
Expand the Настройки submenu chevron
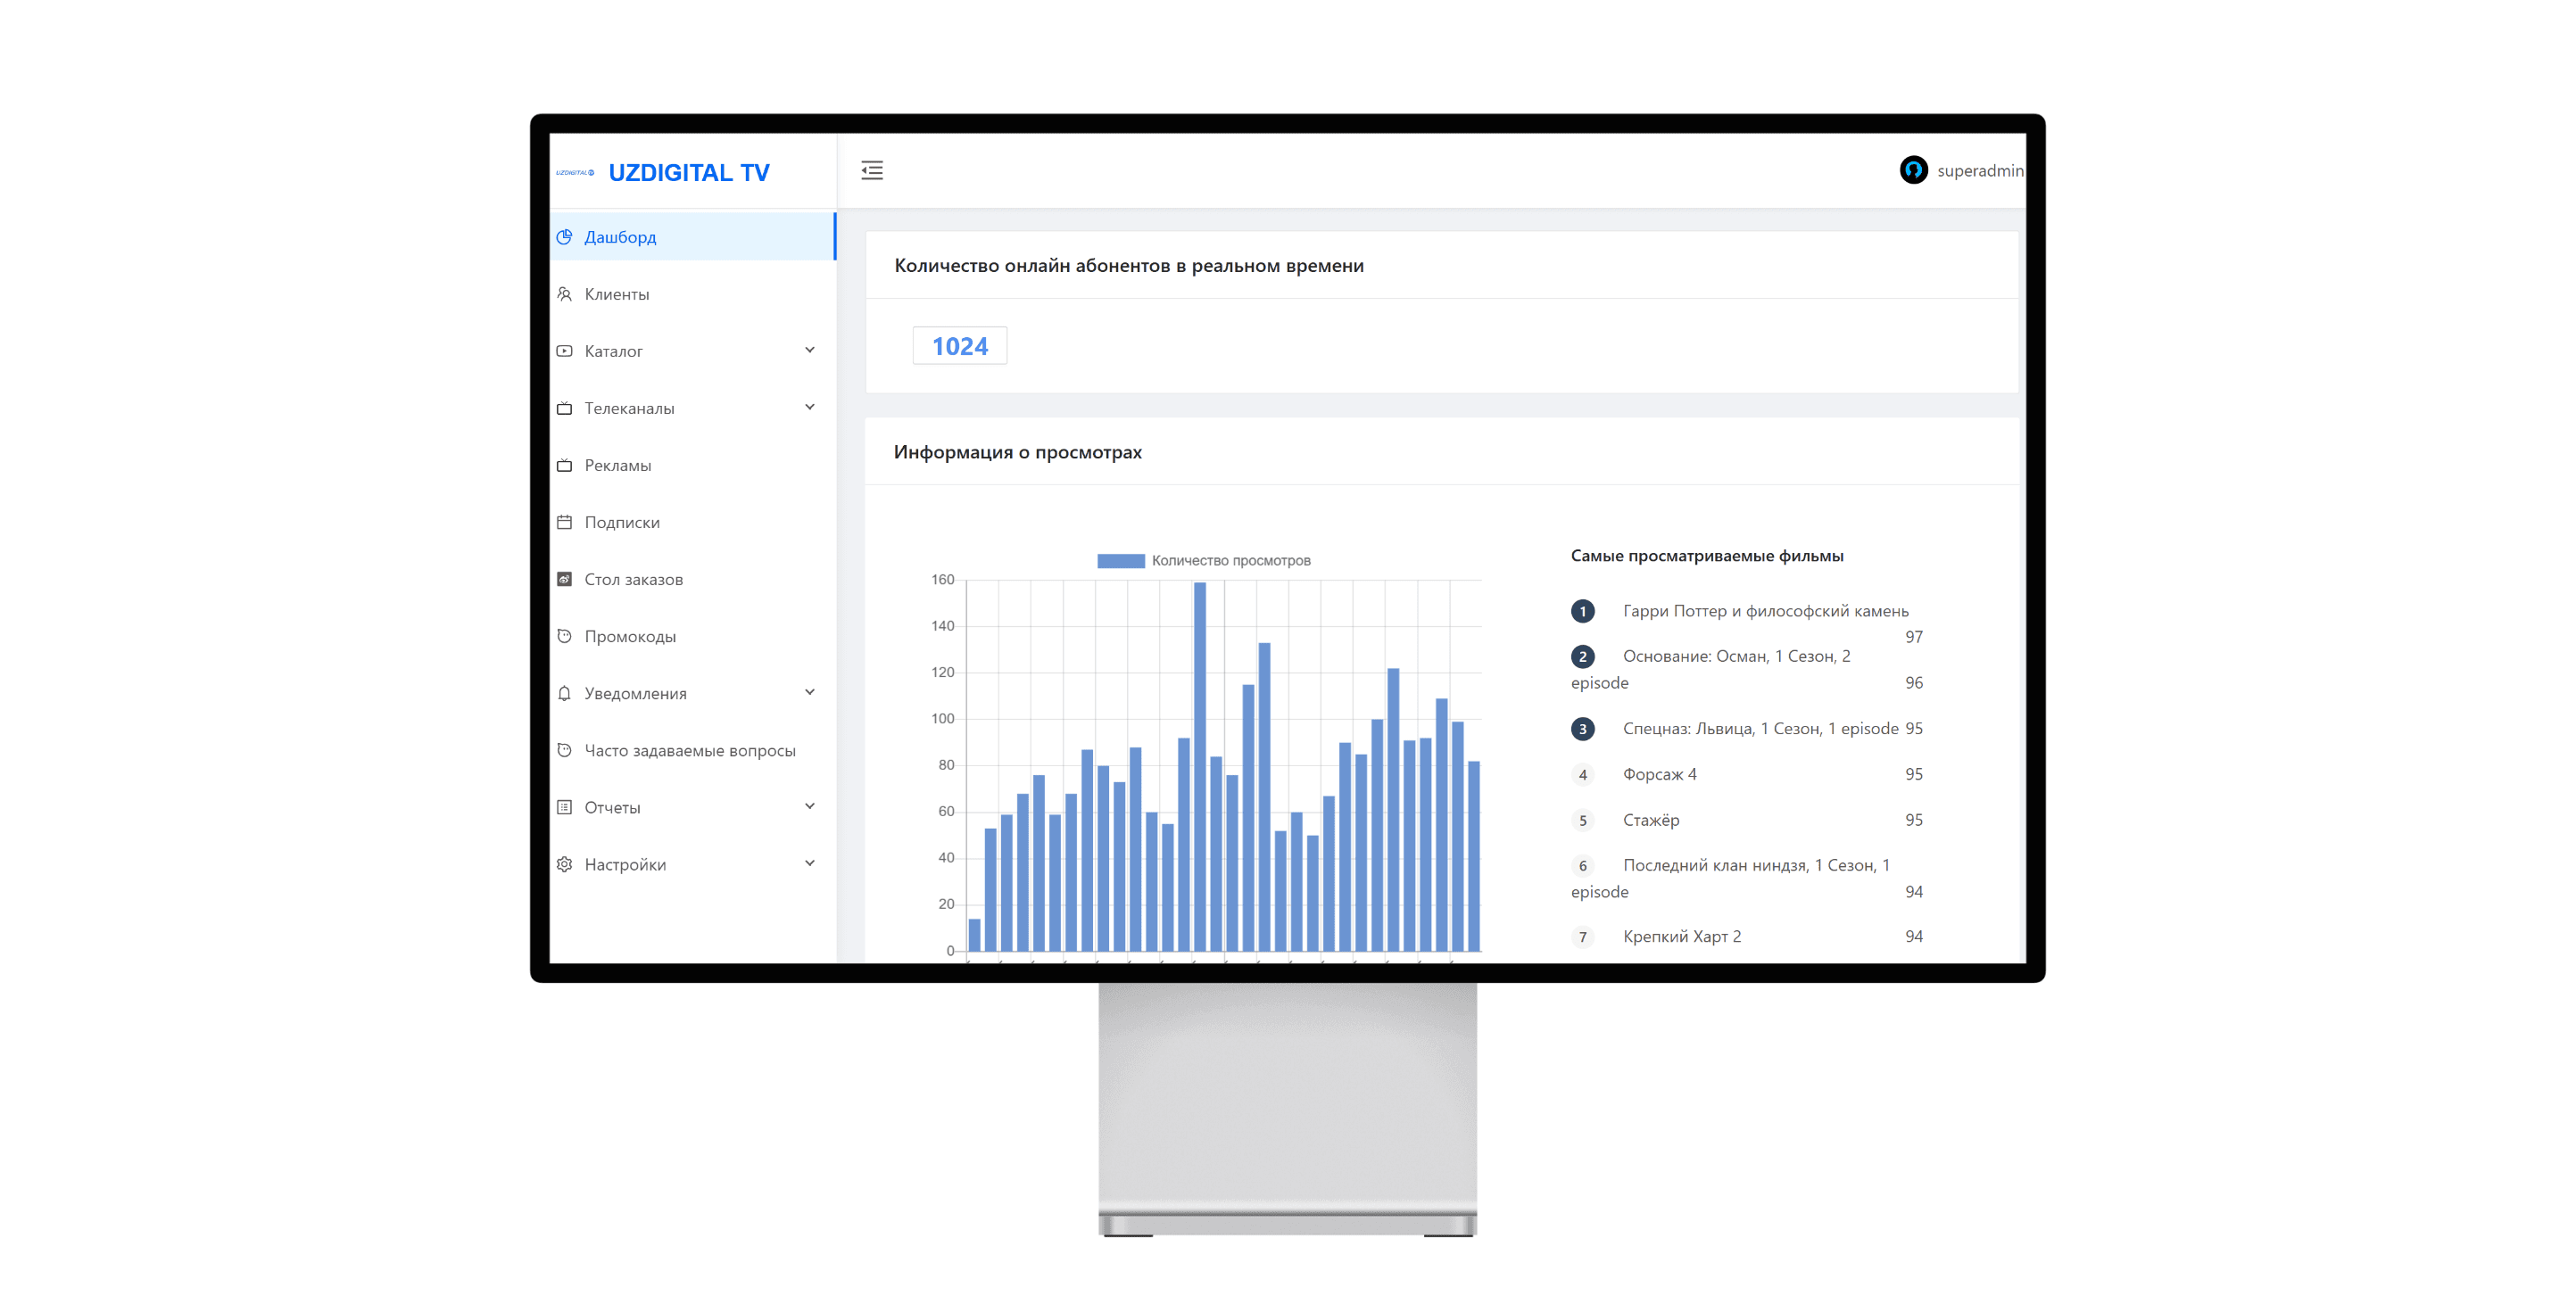click(x=809, y=862)
